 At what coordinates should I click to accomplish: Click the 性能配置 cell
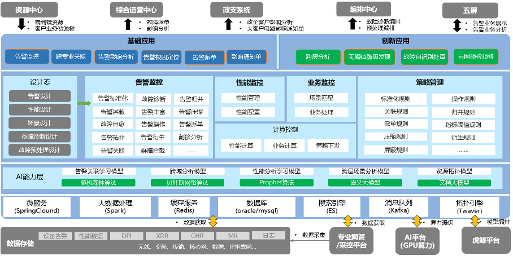pos(248,112)
